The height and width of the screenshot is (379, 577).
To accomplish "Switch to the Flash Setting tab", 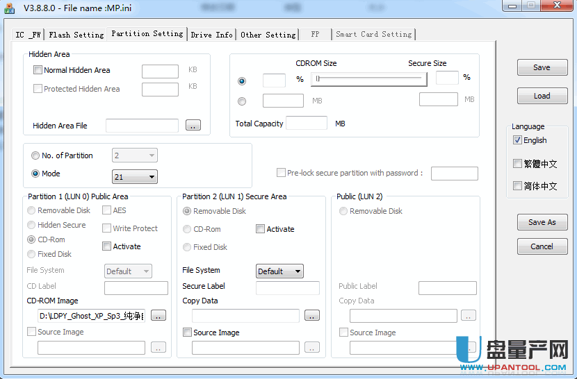I will (x=76, y=35).
